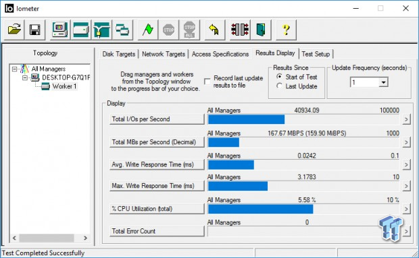Image resolution: width=419 pixels, height=258 pixels.
Task: Select Start of Test radio button
Action: point(280,77)
